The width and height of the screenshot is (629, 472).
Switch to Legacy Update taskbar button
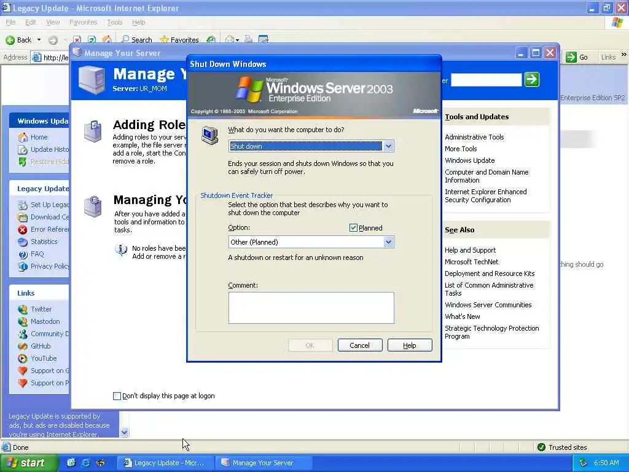pos(166,463)
